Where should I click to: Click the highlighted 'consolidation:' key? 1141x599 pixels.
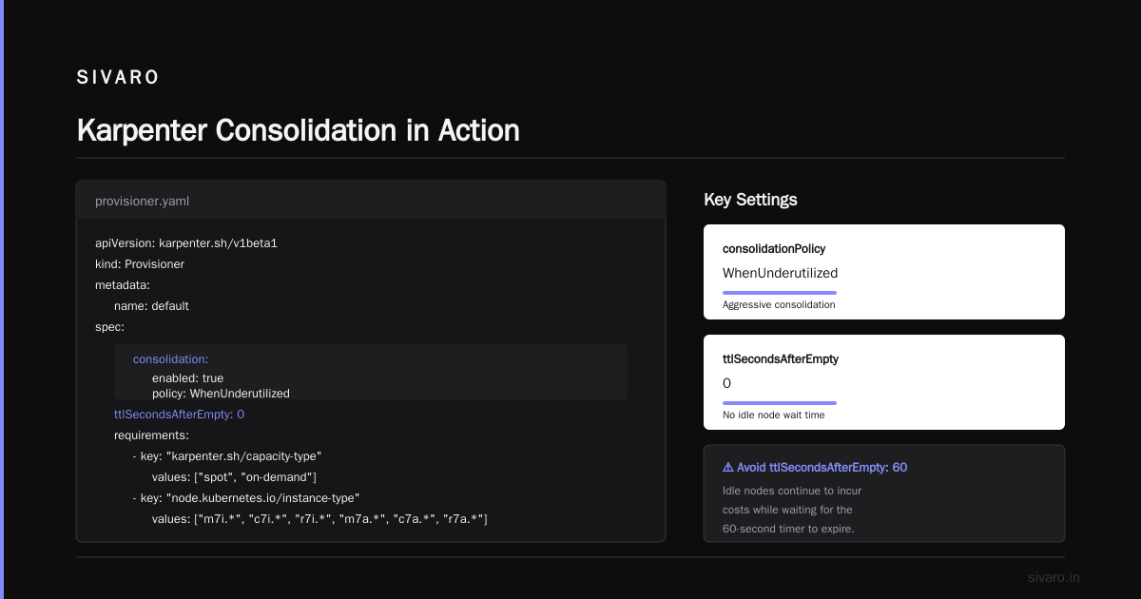(170, 359)
